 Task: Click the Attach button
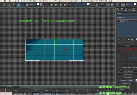pyautogui.click(x=122, y=90)
